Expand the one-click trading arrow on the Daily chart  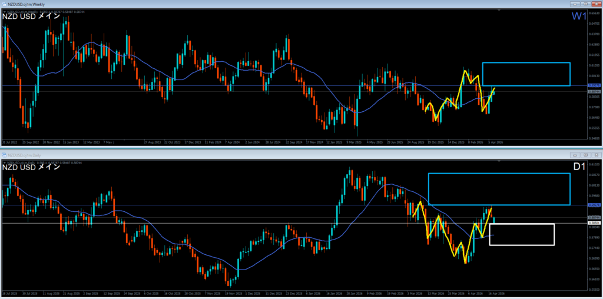tap(5, 163)
